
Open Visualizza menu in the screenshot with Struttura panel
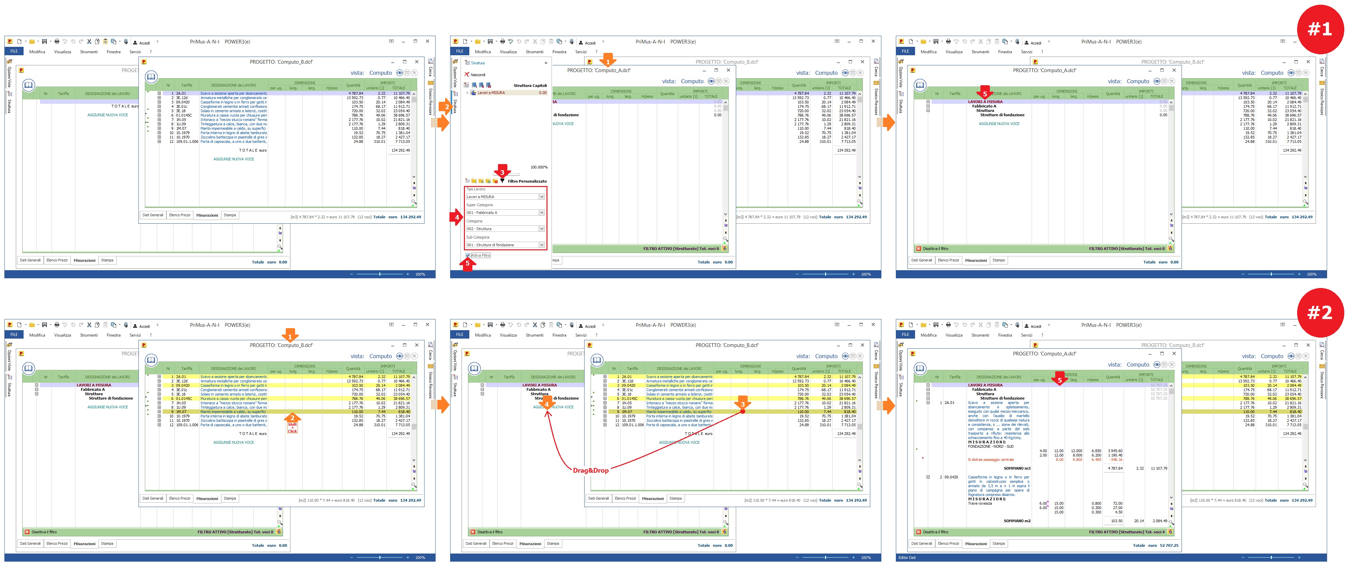point(508,52)
